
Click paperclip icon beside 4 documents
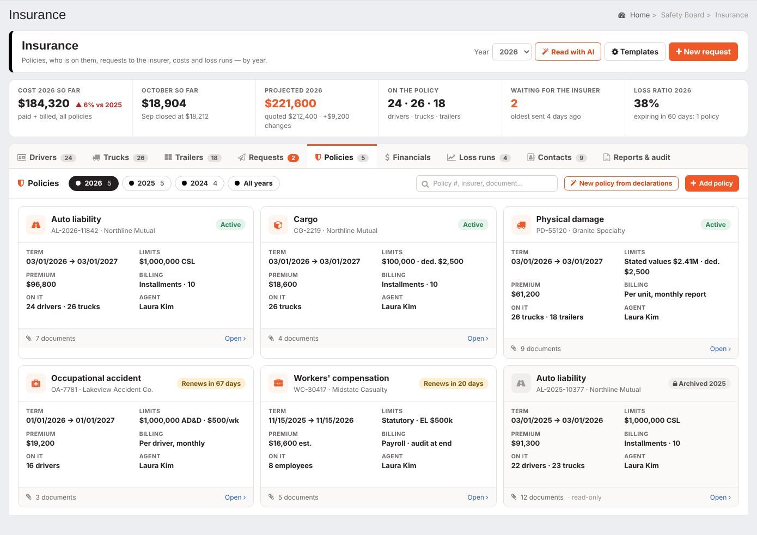tap(271, 339)
